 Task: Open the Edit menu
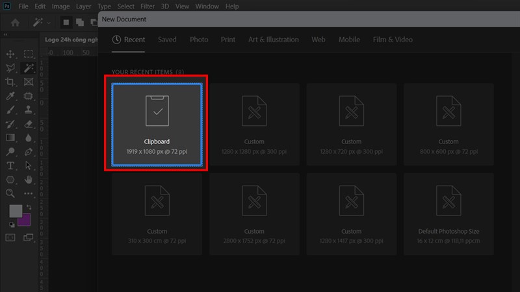[40, 6]
